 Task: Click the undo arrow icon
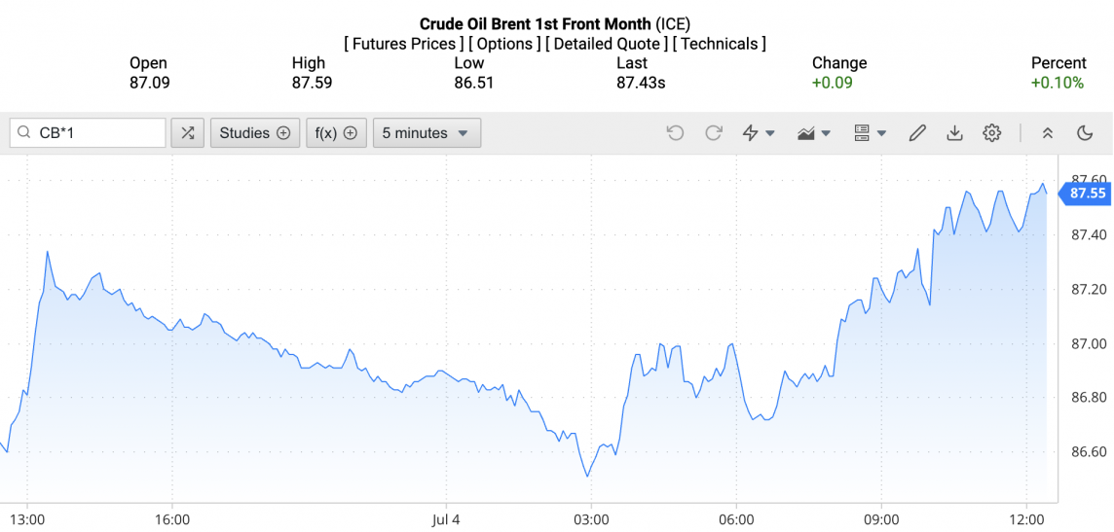[x=675, y=133]
